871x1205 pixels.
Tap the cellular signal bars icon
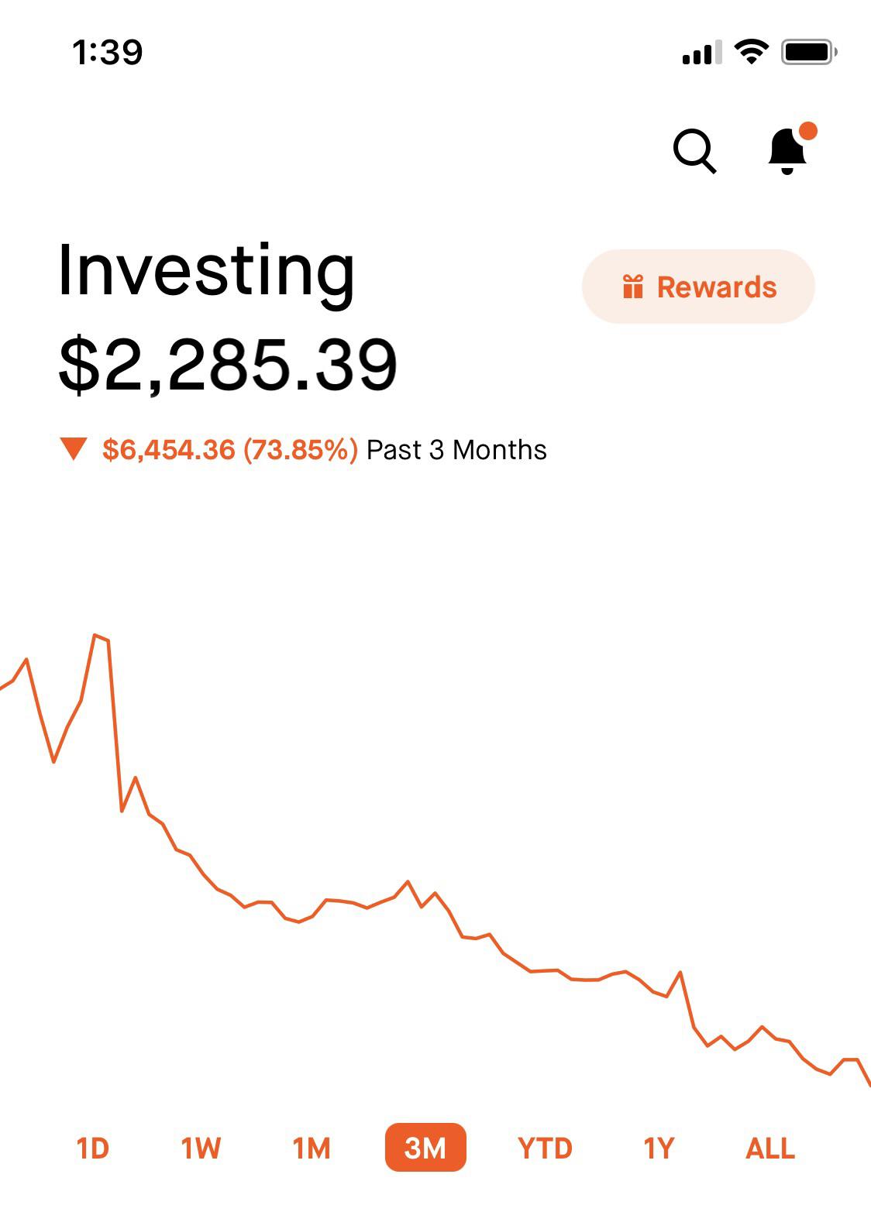701,53
